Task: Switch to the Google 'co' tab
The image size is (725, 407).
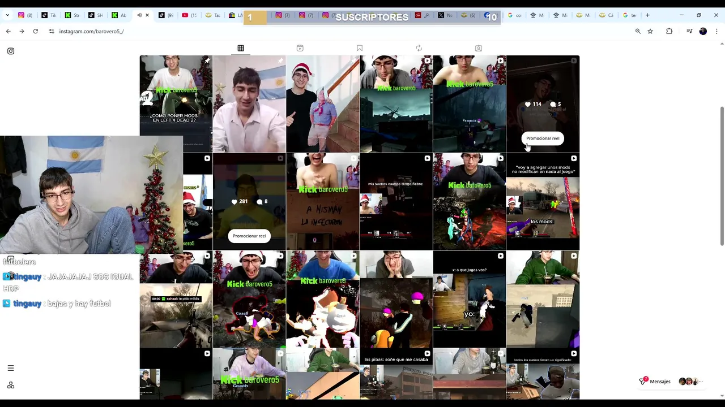Action: pos(514,15)
